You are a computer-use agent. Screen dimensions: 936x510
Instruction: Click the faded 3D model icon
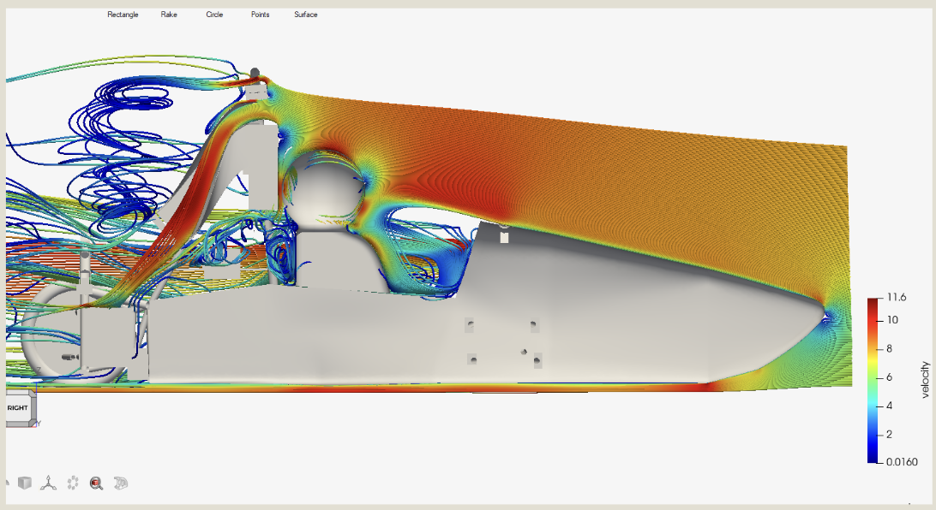point(121,483)
